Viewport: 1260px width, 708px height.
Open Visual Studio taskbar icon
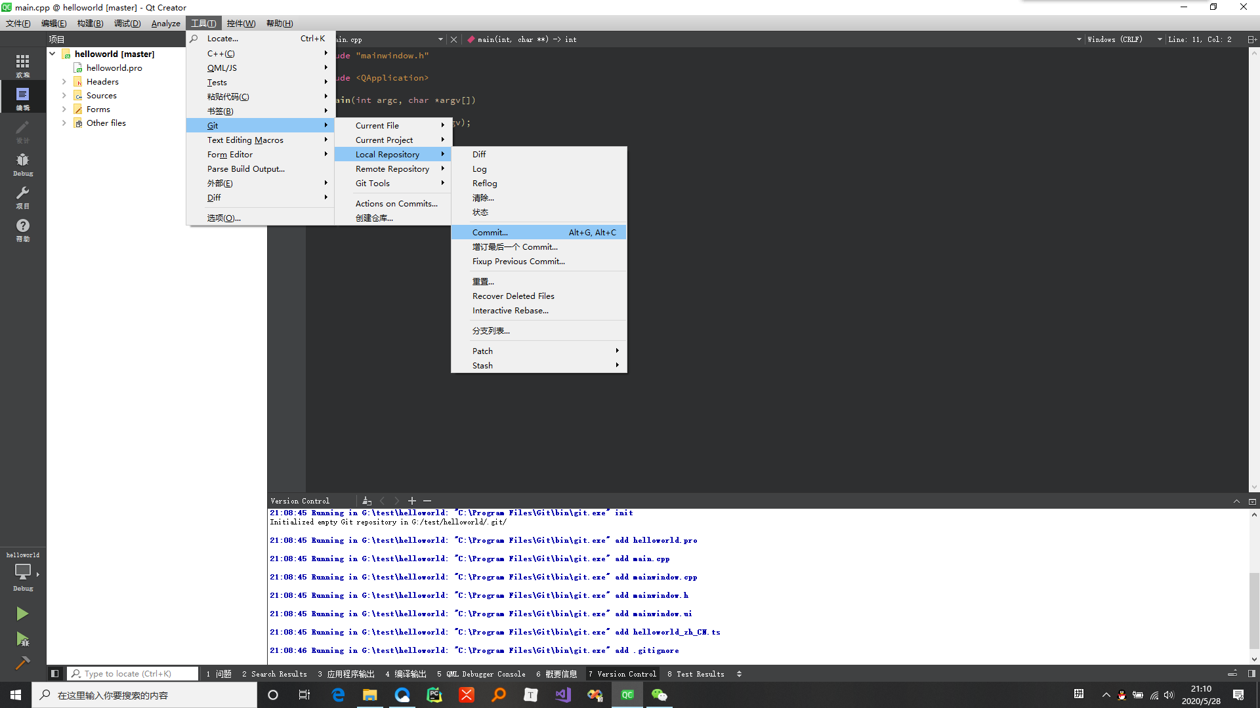563,695
